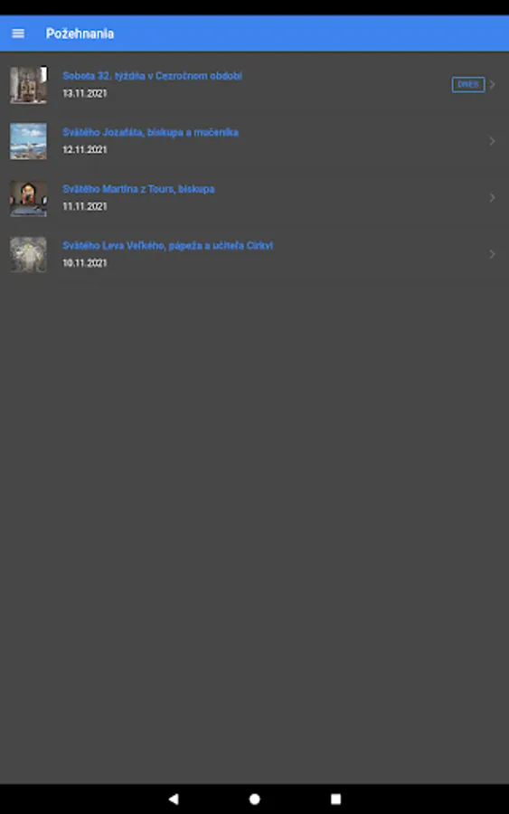The height and width of the screenshot is (814, 509).
Task: Select the thumbnail of the 13.11.2021 entry
Action: (x=29, y=85)
